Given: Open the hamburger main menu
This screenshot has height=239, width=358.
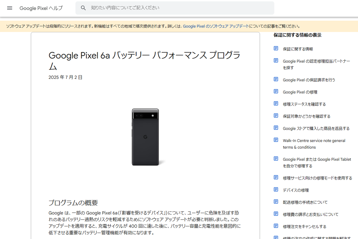Looking at the screenshot, I should (x=10, y=8).
